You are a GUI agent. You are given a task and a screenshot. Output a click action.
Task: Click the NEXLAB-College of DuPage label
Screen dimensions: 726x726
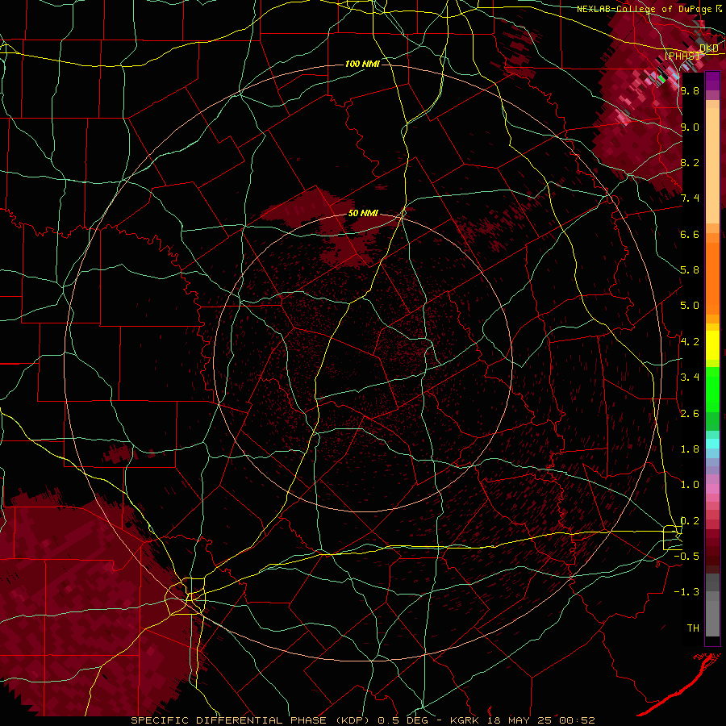[x=644, y=9]
